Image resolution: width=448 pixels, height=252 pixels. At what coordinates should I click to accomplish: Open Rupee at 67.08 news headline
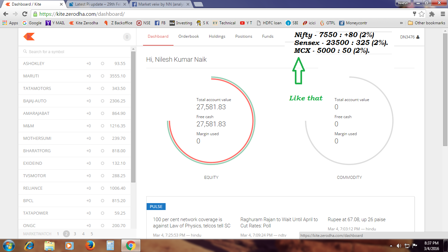point(356,220)
